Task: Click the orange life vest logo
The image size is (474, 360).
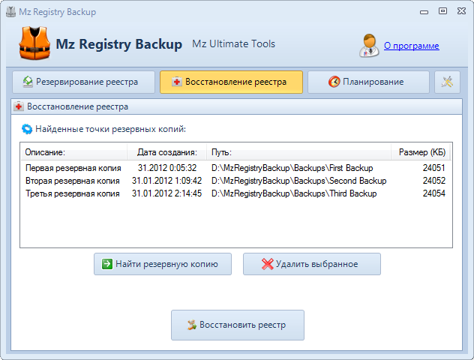Action: coord(34,43)
